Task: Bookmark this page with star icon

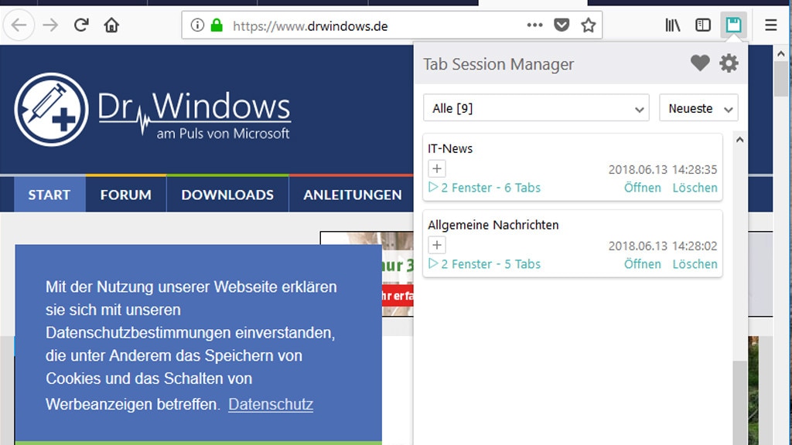Action: coord(589,25)
